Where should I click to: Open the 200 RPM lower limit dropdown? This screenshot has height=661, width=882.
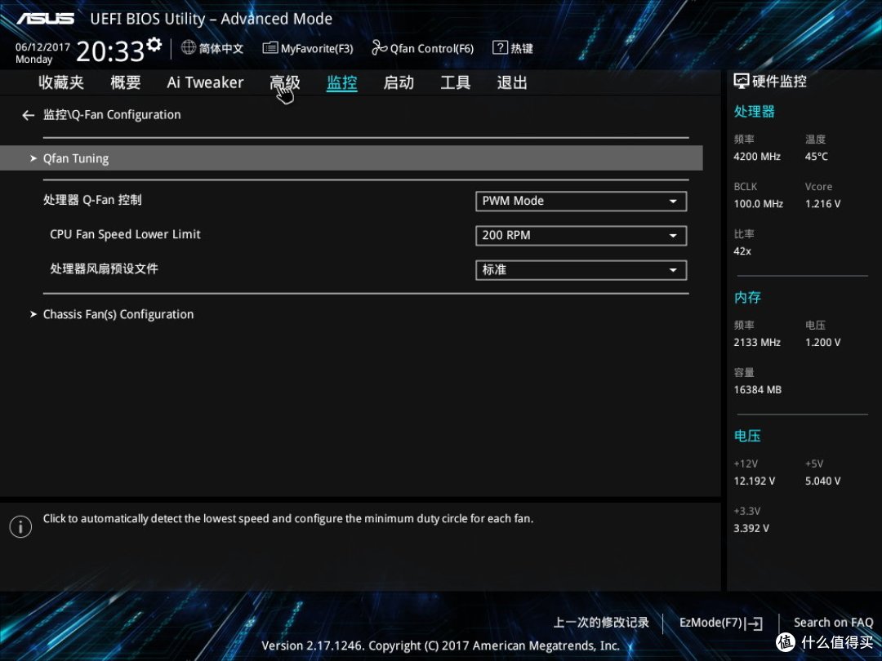tap(581, 236)
